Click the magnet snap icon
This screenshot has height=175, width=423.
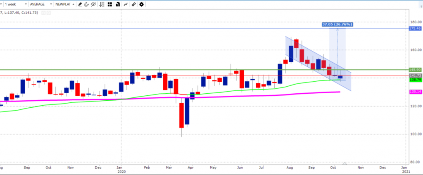tap(86, 5)
